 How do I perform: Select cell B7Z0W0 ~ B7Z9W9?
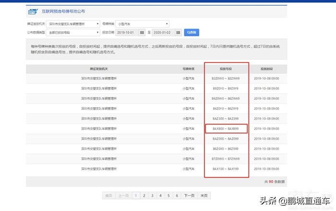[x=226, y=159]
